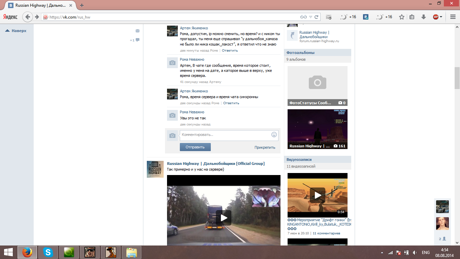Viewport: 460px width, 259px height.
Task: Open the green Q app in taskbar
Action: (69, 252)
